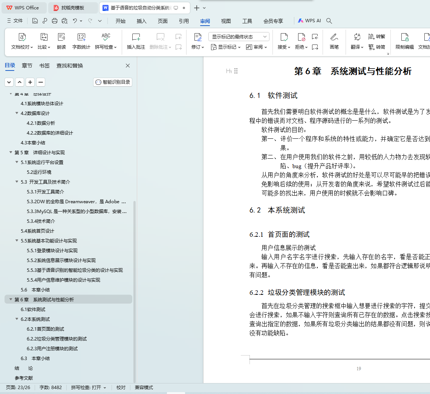Click heading drag handle beside chapter 6 title
430x394 pixels.
pos(236,71)
